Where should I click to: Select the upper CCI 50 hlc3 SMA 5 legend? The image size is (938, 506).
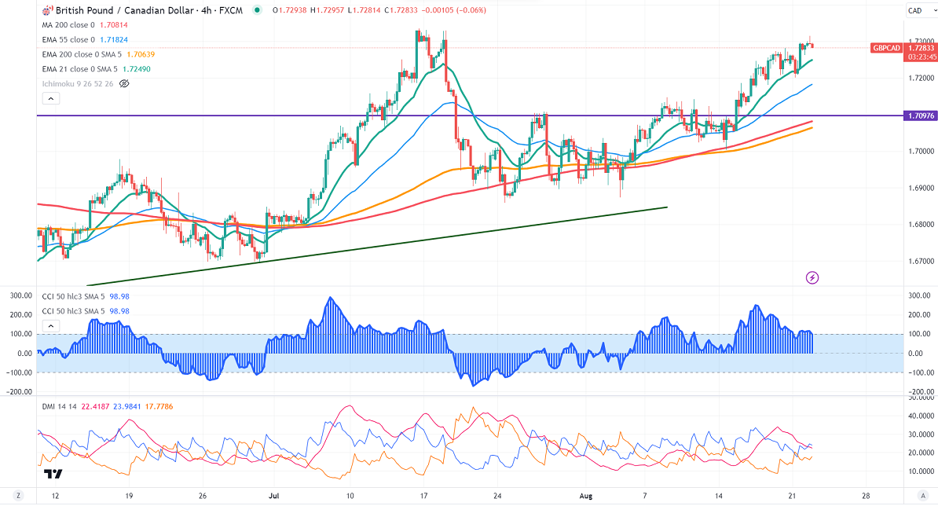(73, 296)
